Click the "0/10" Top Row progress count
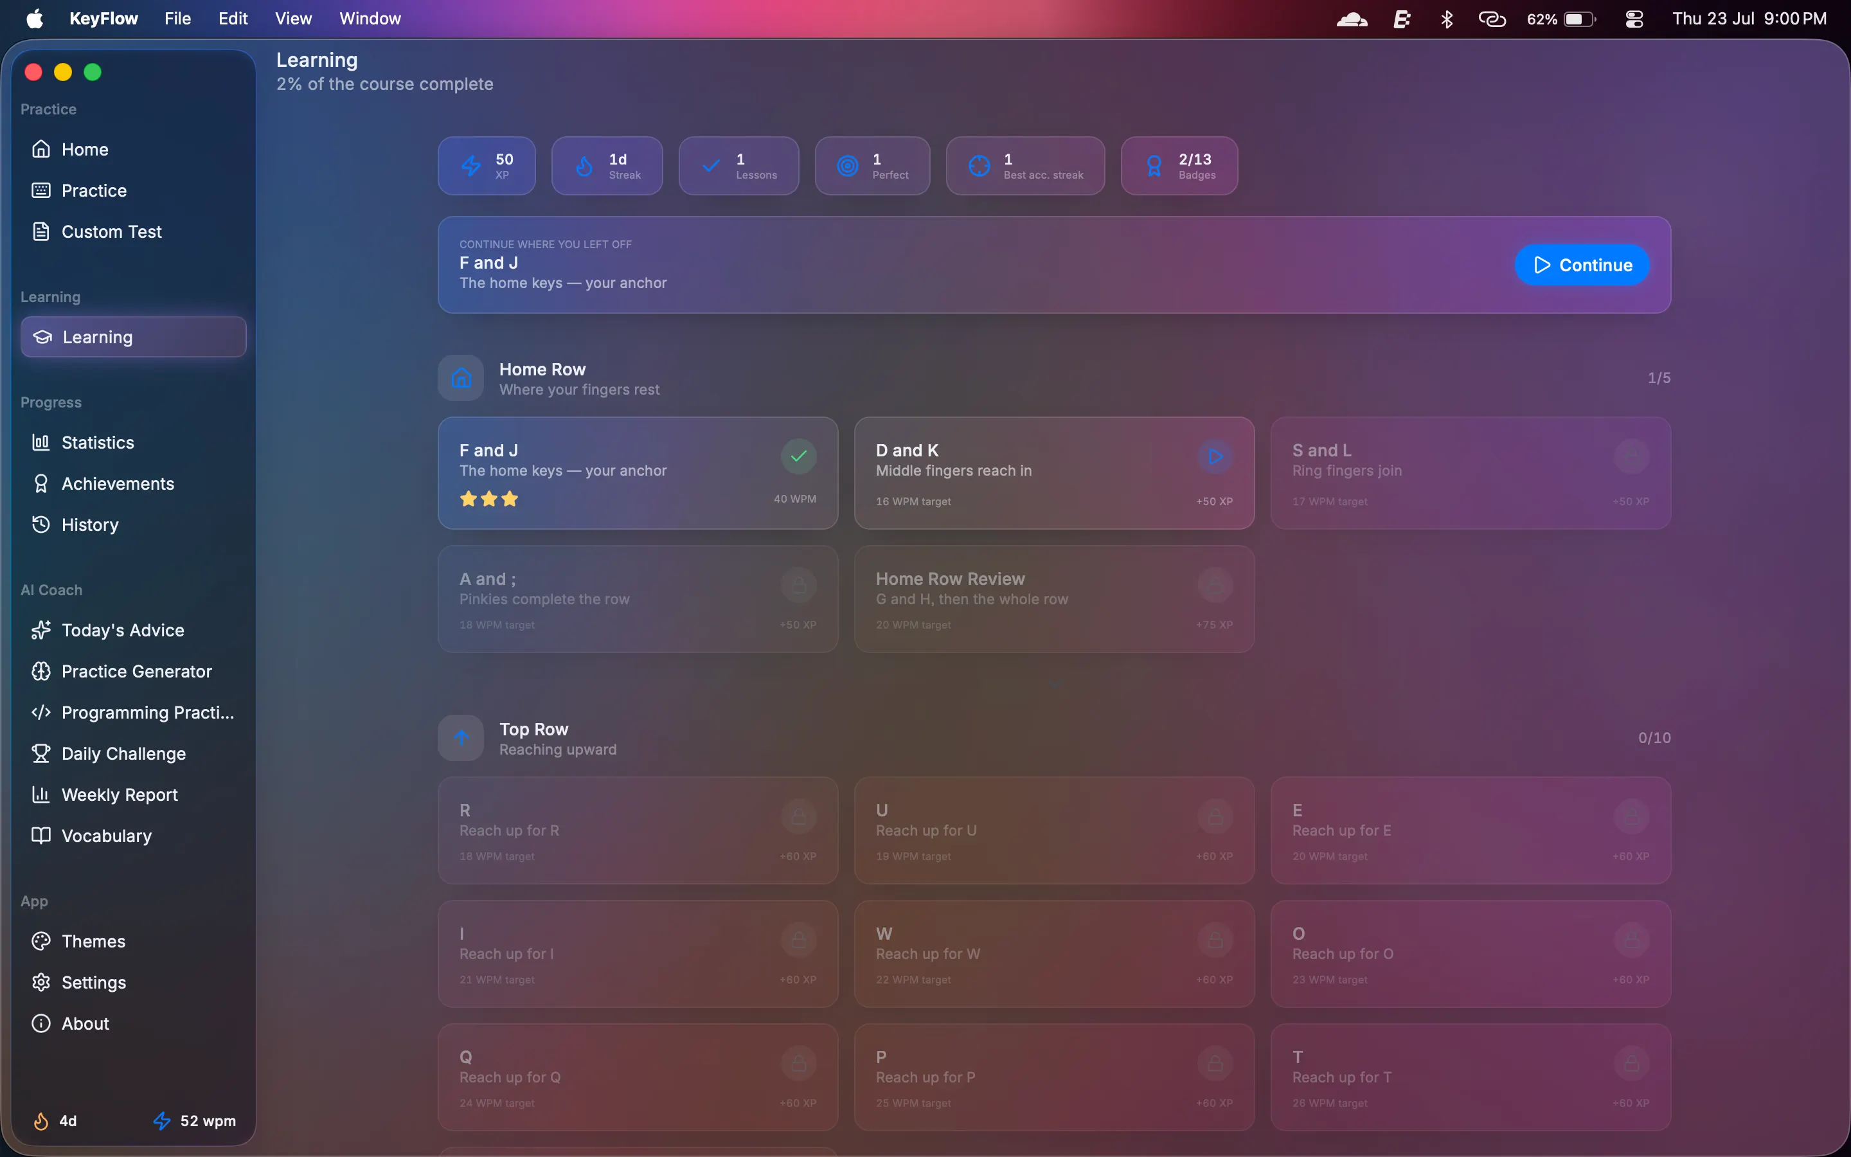This screenshot has height=1157, width=1851. point(1654,738)
